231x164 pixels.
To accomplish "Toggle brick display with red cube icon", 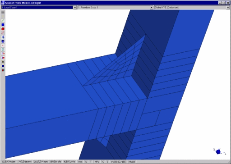I will (x=3, y=29).
